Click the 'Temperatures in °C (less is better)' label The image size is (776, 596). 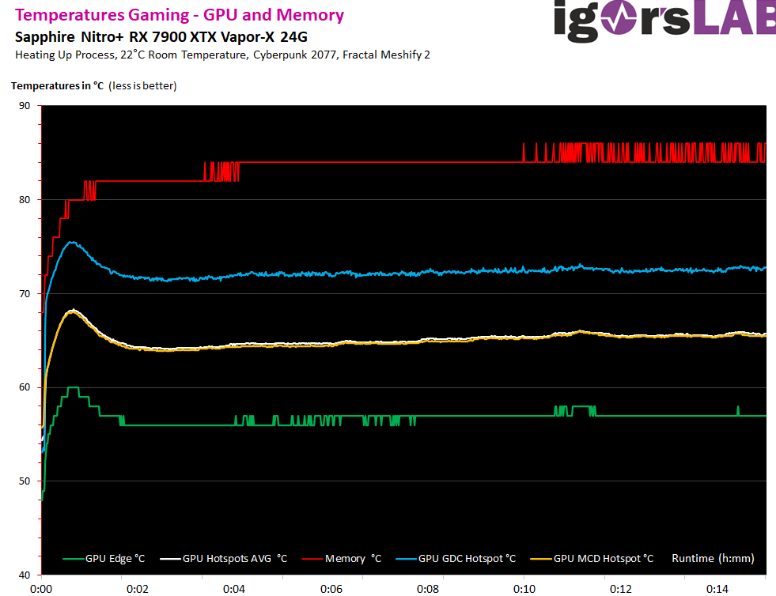point(94,85)
